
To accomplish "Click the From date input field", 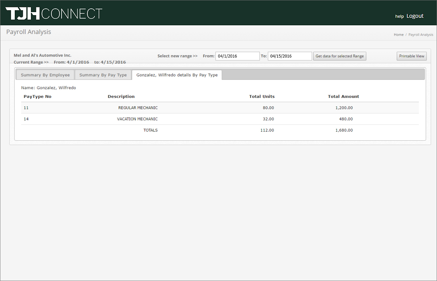I will click(237, 56).
